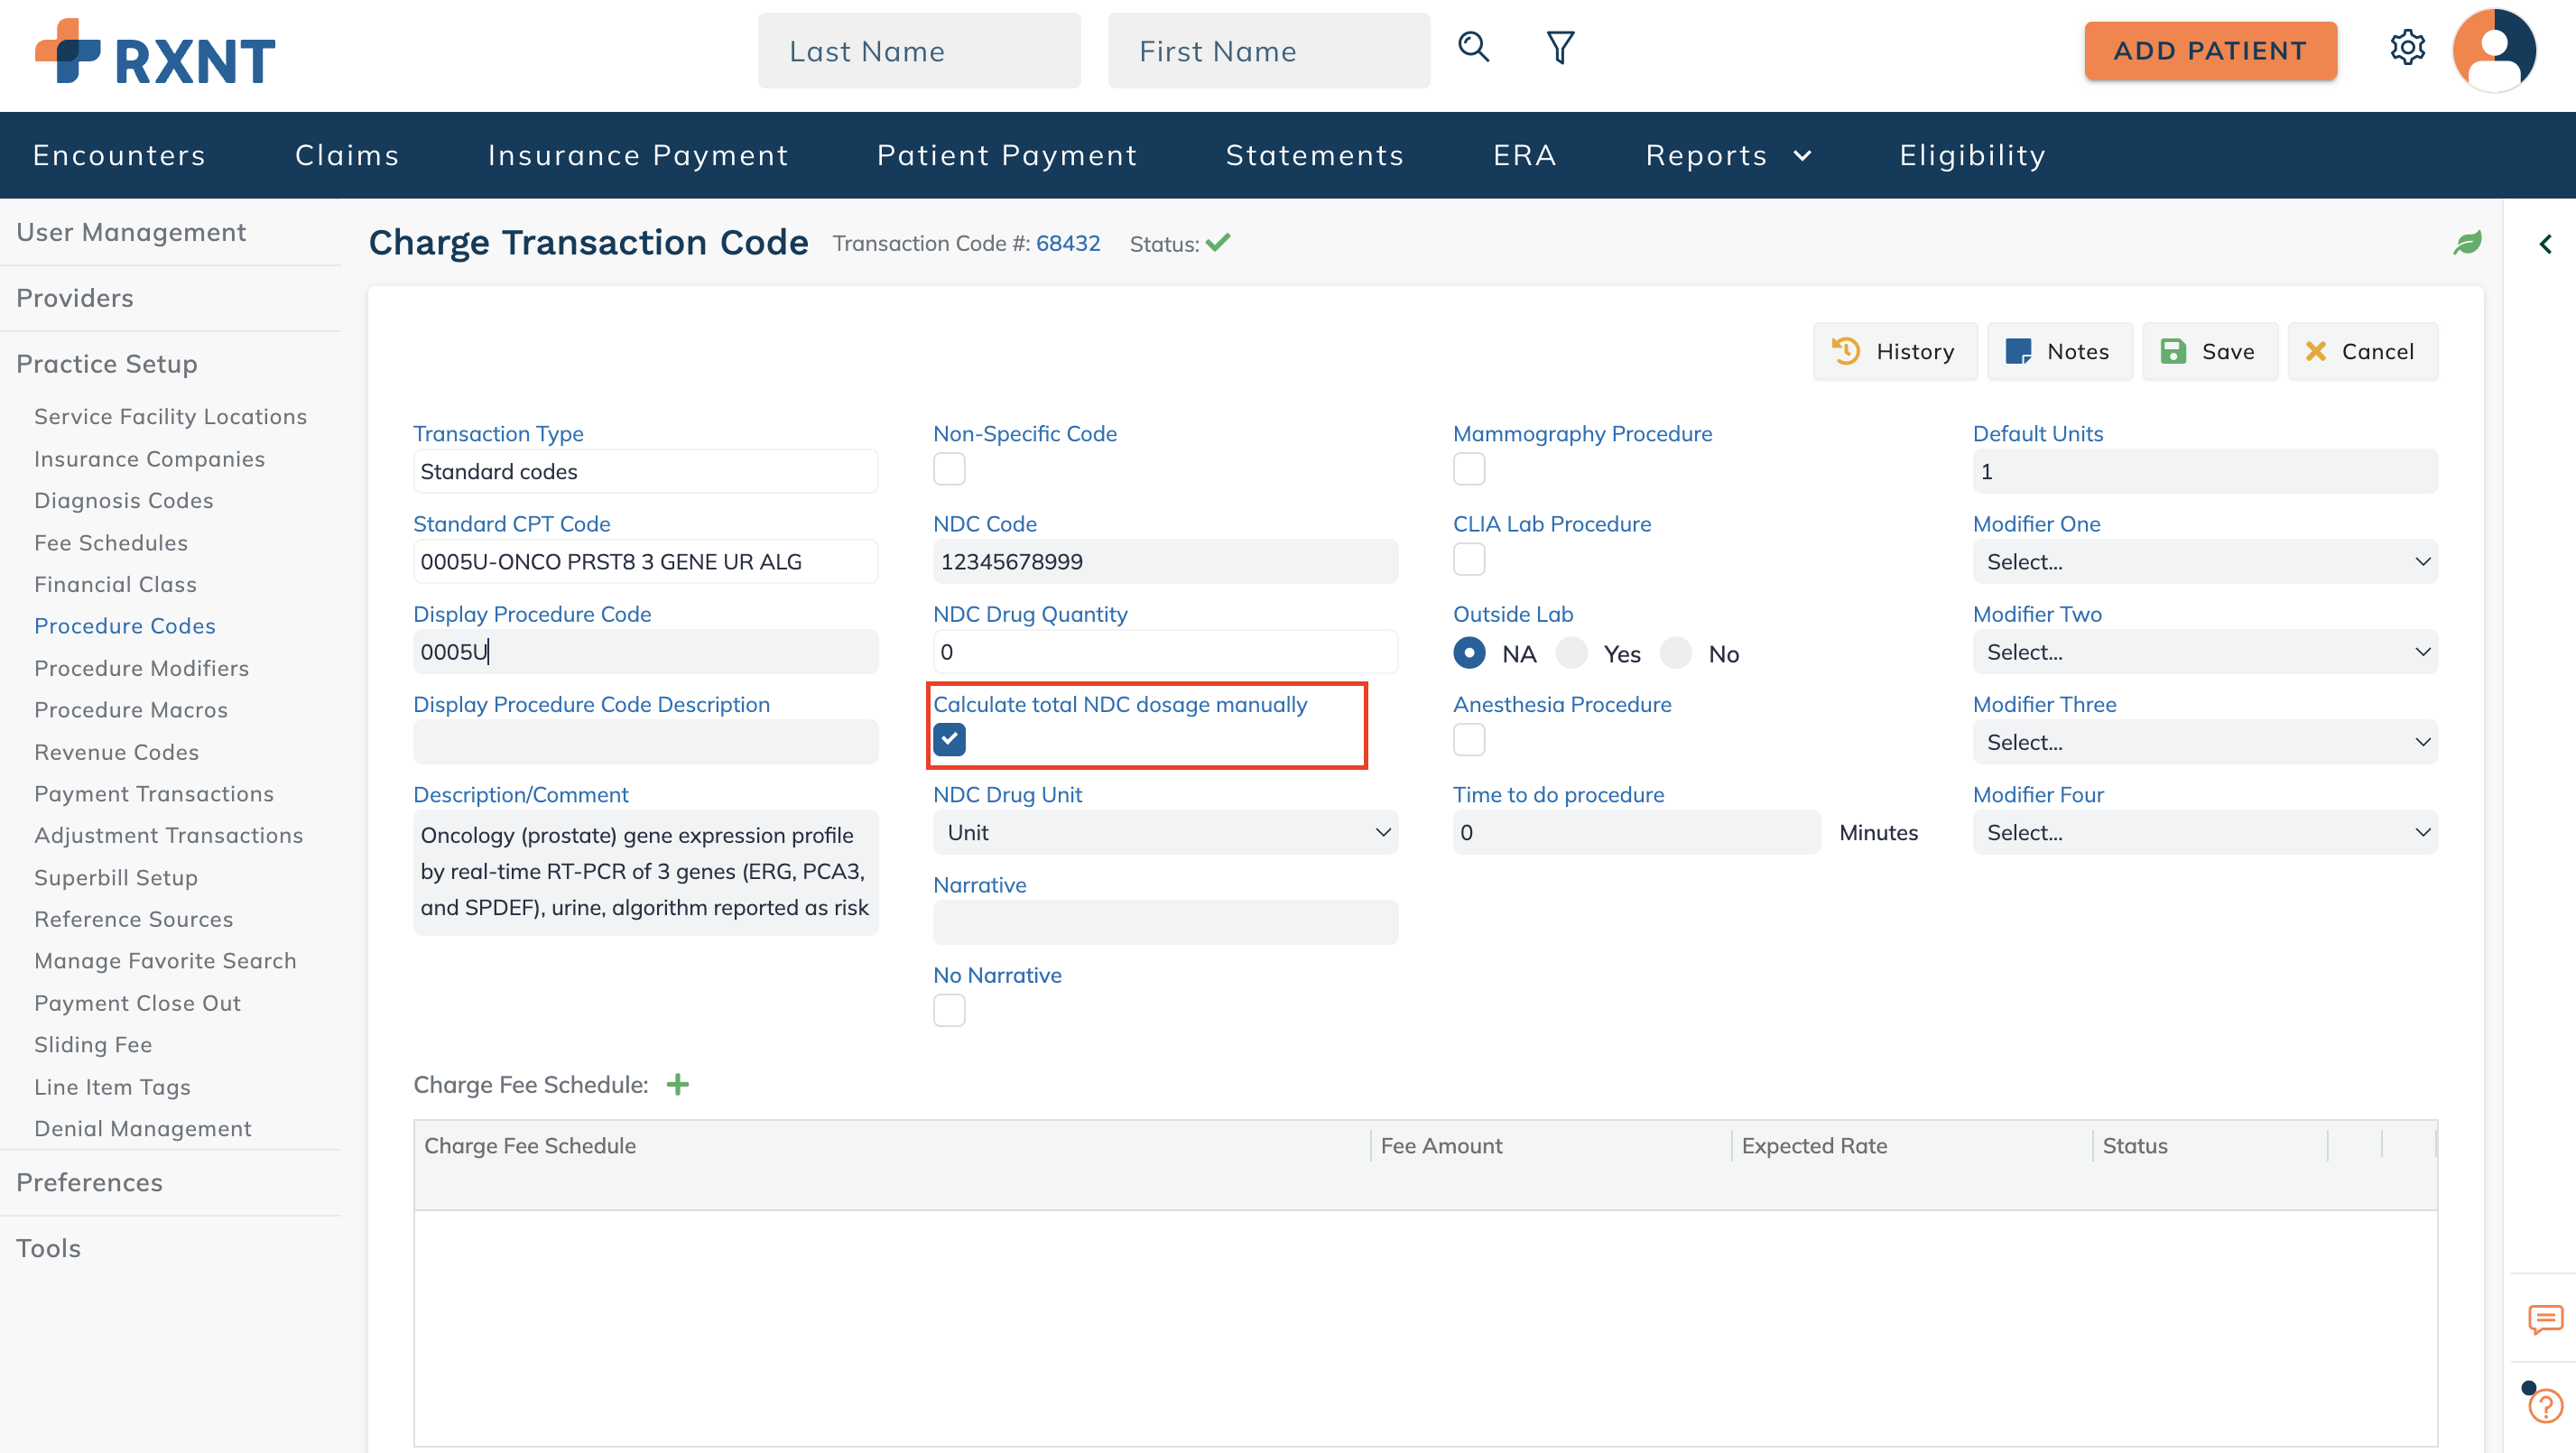The height and width of the screenshot is (1453, 2576).
Task: Open Fee Schedules in sidebar
Action: pyautogui.click(x=111, y=543)
